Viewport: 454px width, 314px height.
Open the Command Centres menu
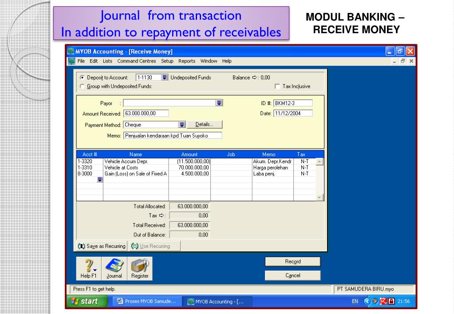point(137,61)
